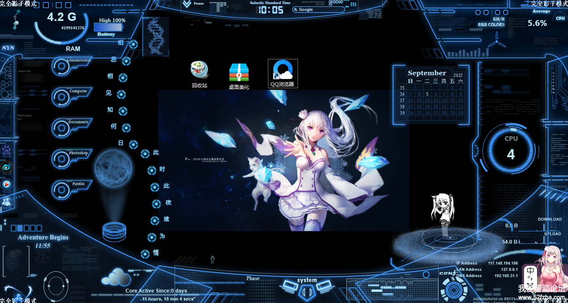Click the Galactic Standard Time clock
This screenshot has width=568, height=303.
pos(270,10)
